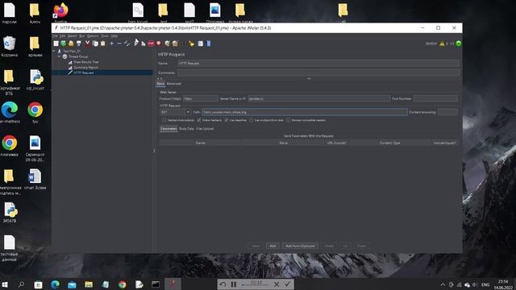The height and width of the screenshot is (290, 516).
Task: Click the Open file toolbar icon
Action: [x=71, y=43]
